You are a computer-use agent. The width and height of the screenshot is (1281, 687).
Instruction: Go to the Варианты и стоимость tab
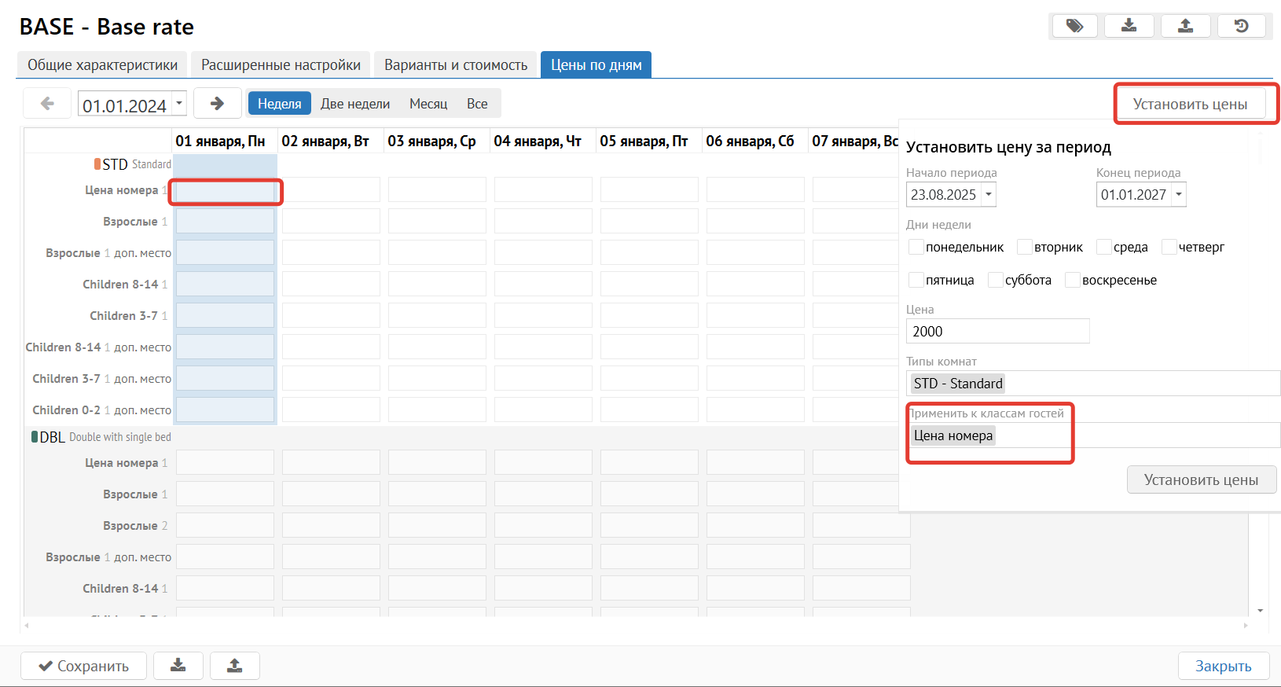456,65
